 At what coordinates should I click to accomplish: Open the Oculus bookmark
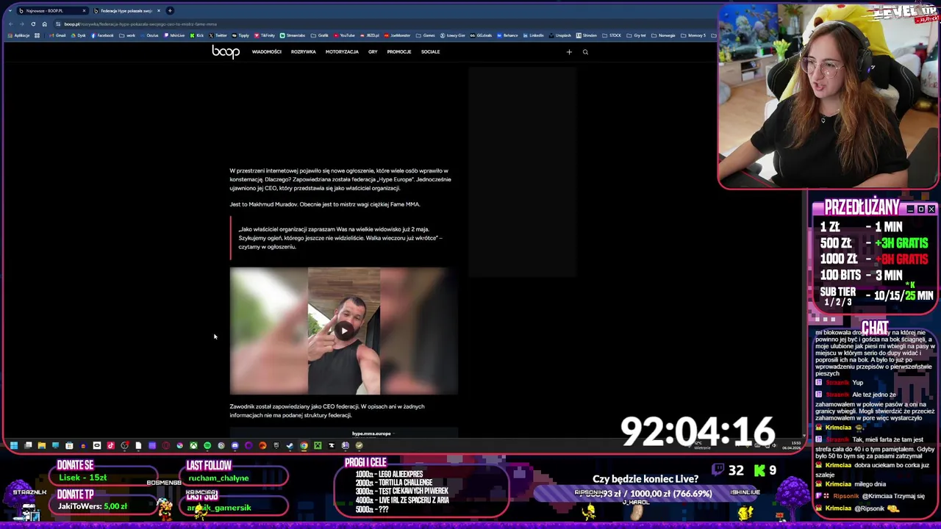click(149, 35)
